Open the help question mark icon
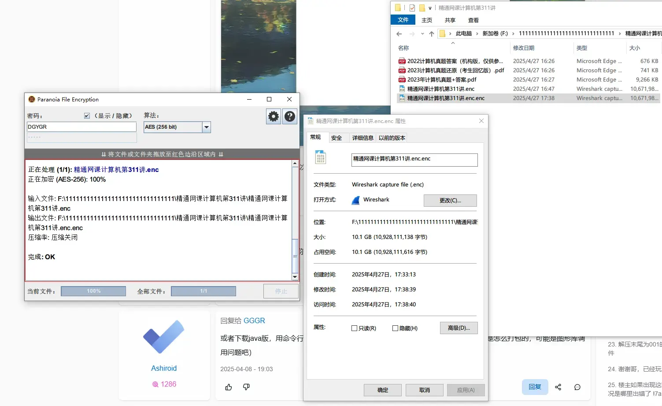 point(289,116)
